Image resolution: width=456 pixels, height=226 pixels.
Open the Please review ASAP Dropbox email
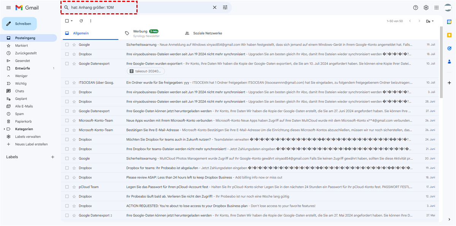point(250,177)
